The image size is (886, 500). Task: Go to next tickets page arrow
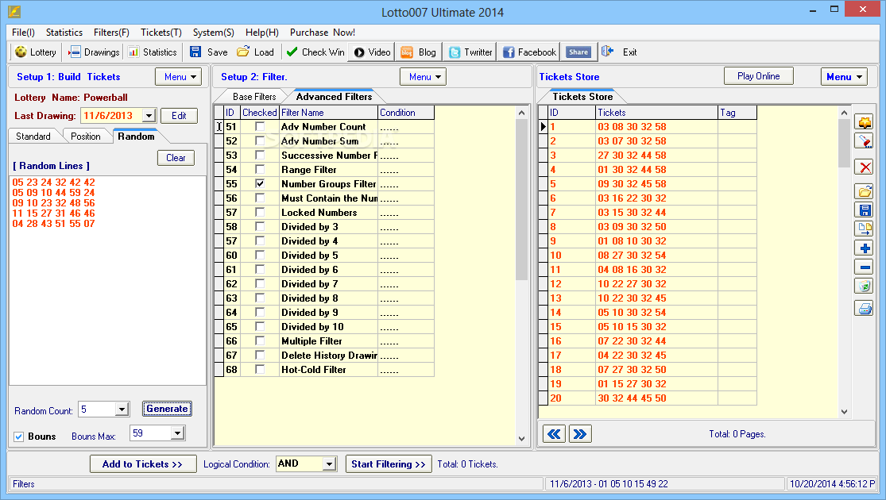click(580, 434)
